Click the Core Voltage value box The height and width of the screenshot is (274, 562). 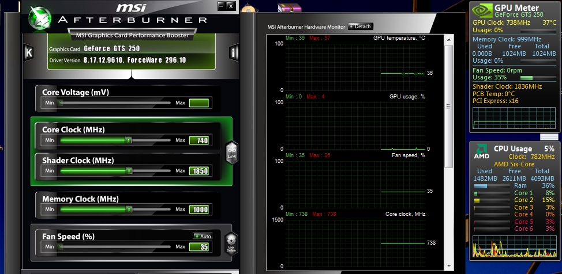point(199,103)
